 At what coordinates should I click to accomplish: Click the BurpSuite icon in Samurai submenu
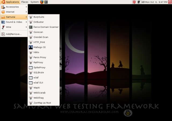(31, 17)
